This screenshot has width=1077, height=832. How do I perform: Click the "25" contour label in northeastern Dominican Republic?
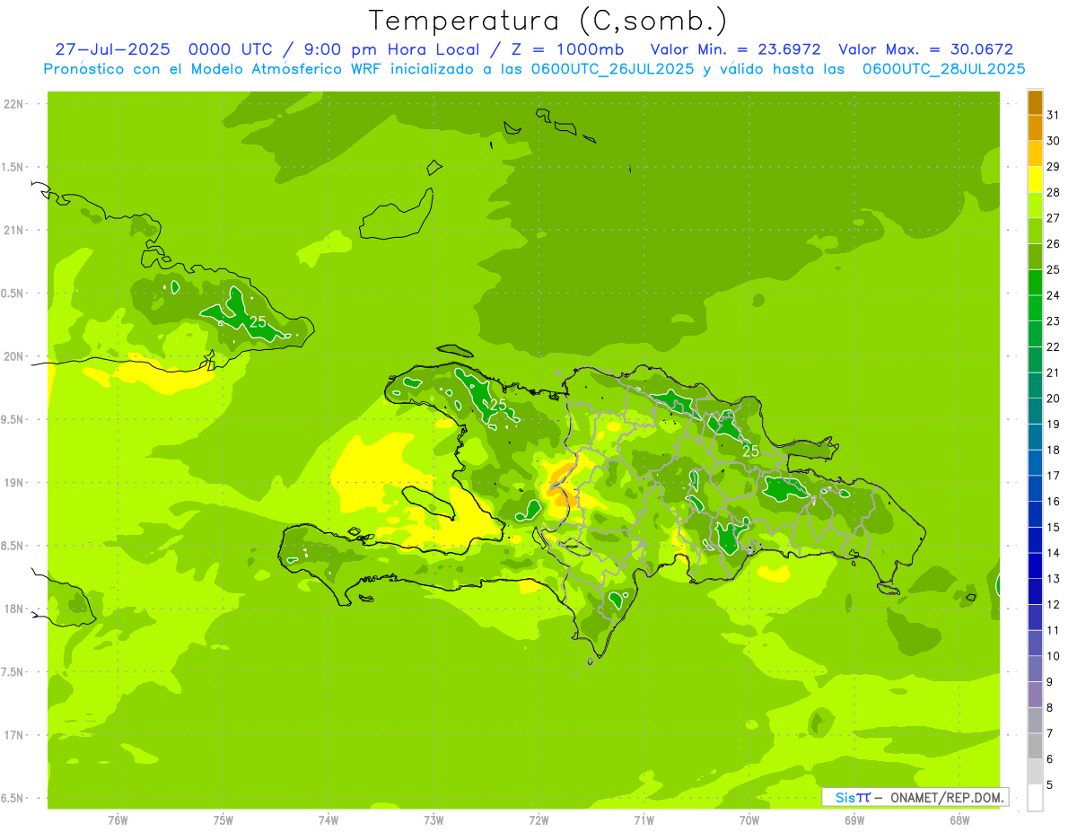coord(751,451)
